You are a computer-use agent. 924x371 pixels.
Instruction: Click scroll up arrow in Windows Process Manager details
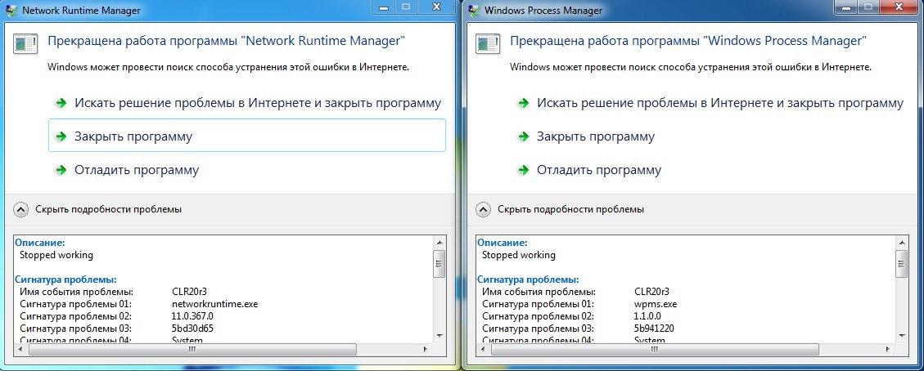tap(901, 242)
